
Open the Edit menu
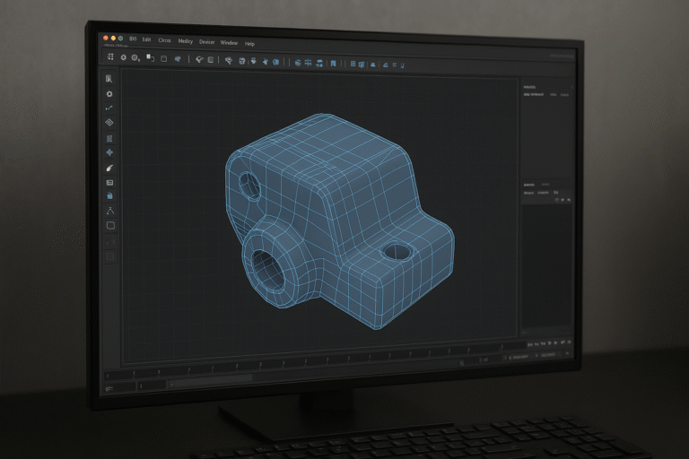pyautogui.click(x=146, y=39)
